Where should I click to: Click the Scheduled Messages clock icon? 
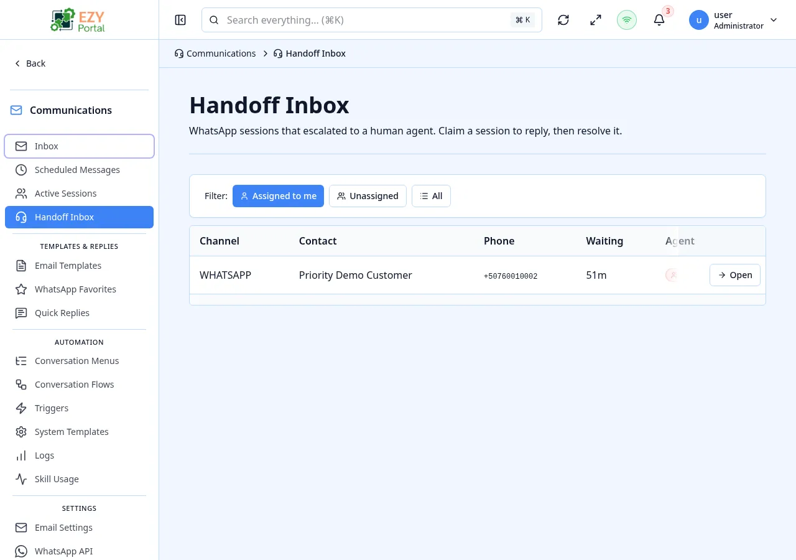[21, 170]
